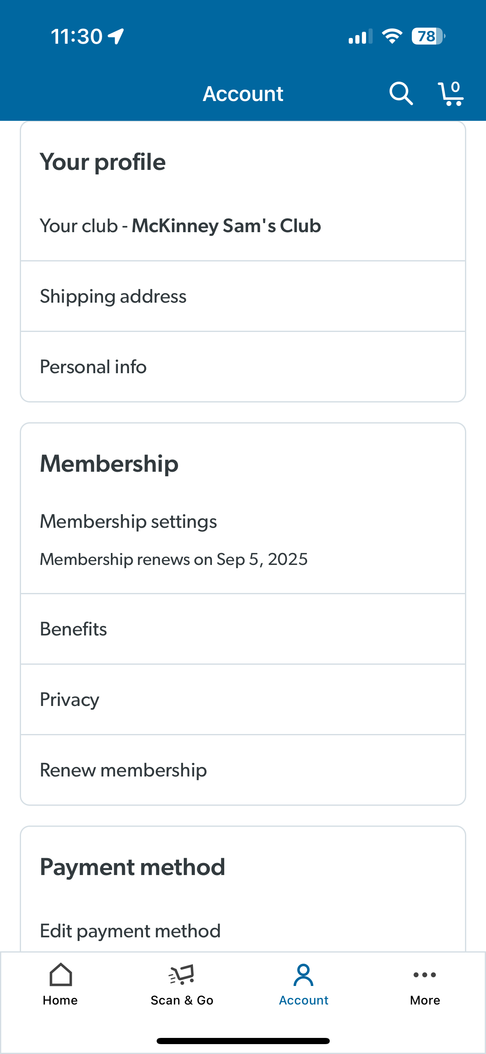Tap Edit payment method
The image size is (486, 1054).
click(x=243, y=931)
